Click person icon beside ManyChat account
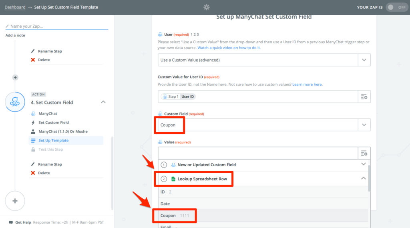The width and height of the screenshot is (410, 228). click(x=33, y=131)
